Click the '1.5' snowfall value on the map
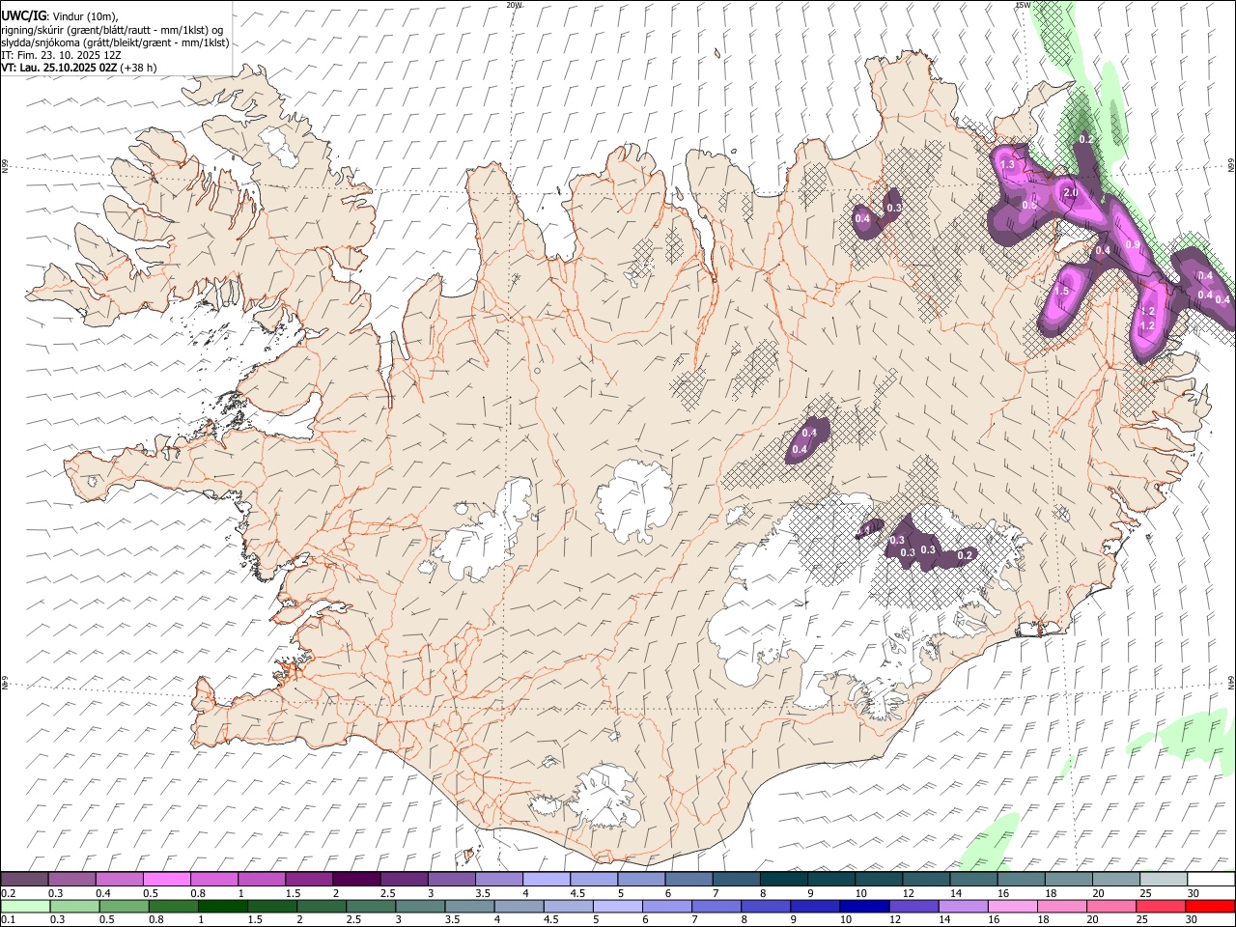The image size is (1236, 927). 1062,292
